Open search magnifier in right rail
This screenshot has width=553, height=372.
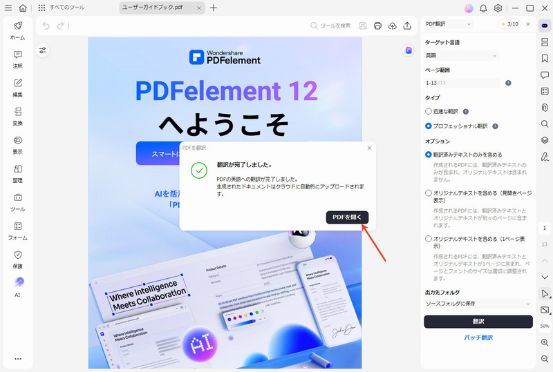point(545,124)
